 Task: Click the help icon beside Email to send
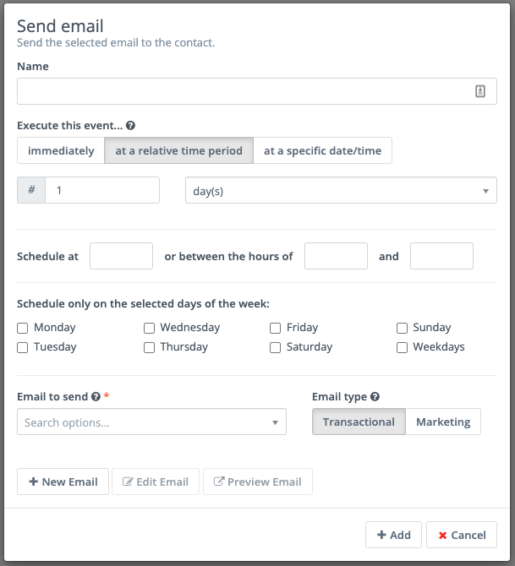[96, 396]
